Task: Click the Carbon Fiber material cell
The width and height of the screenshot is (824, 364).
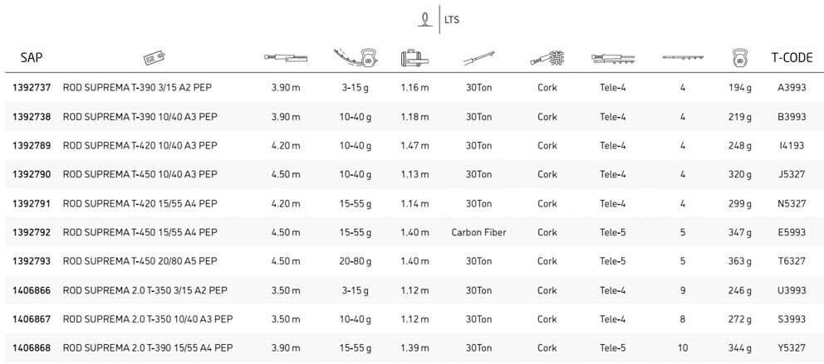Action: [x=478, y=232]
